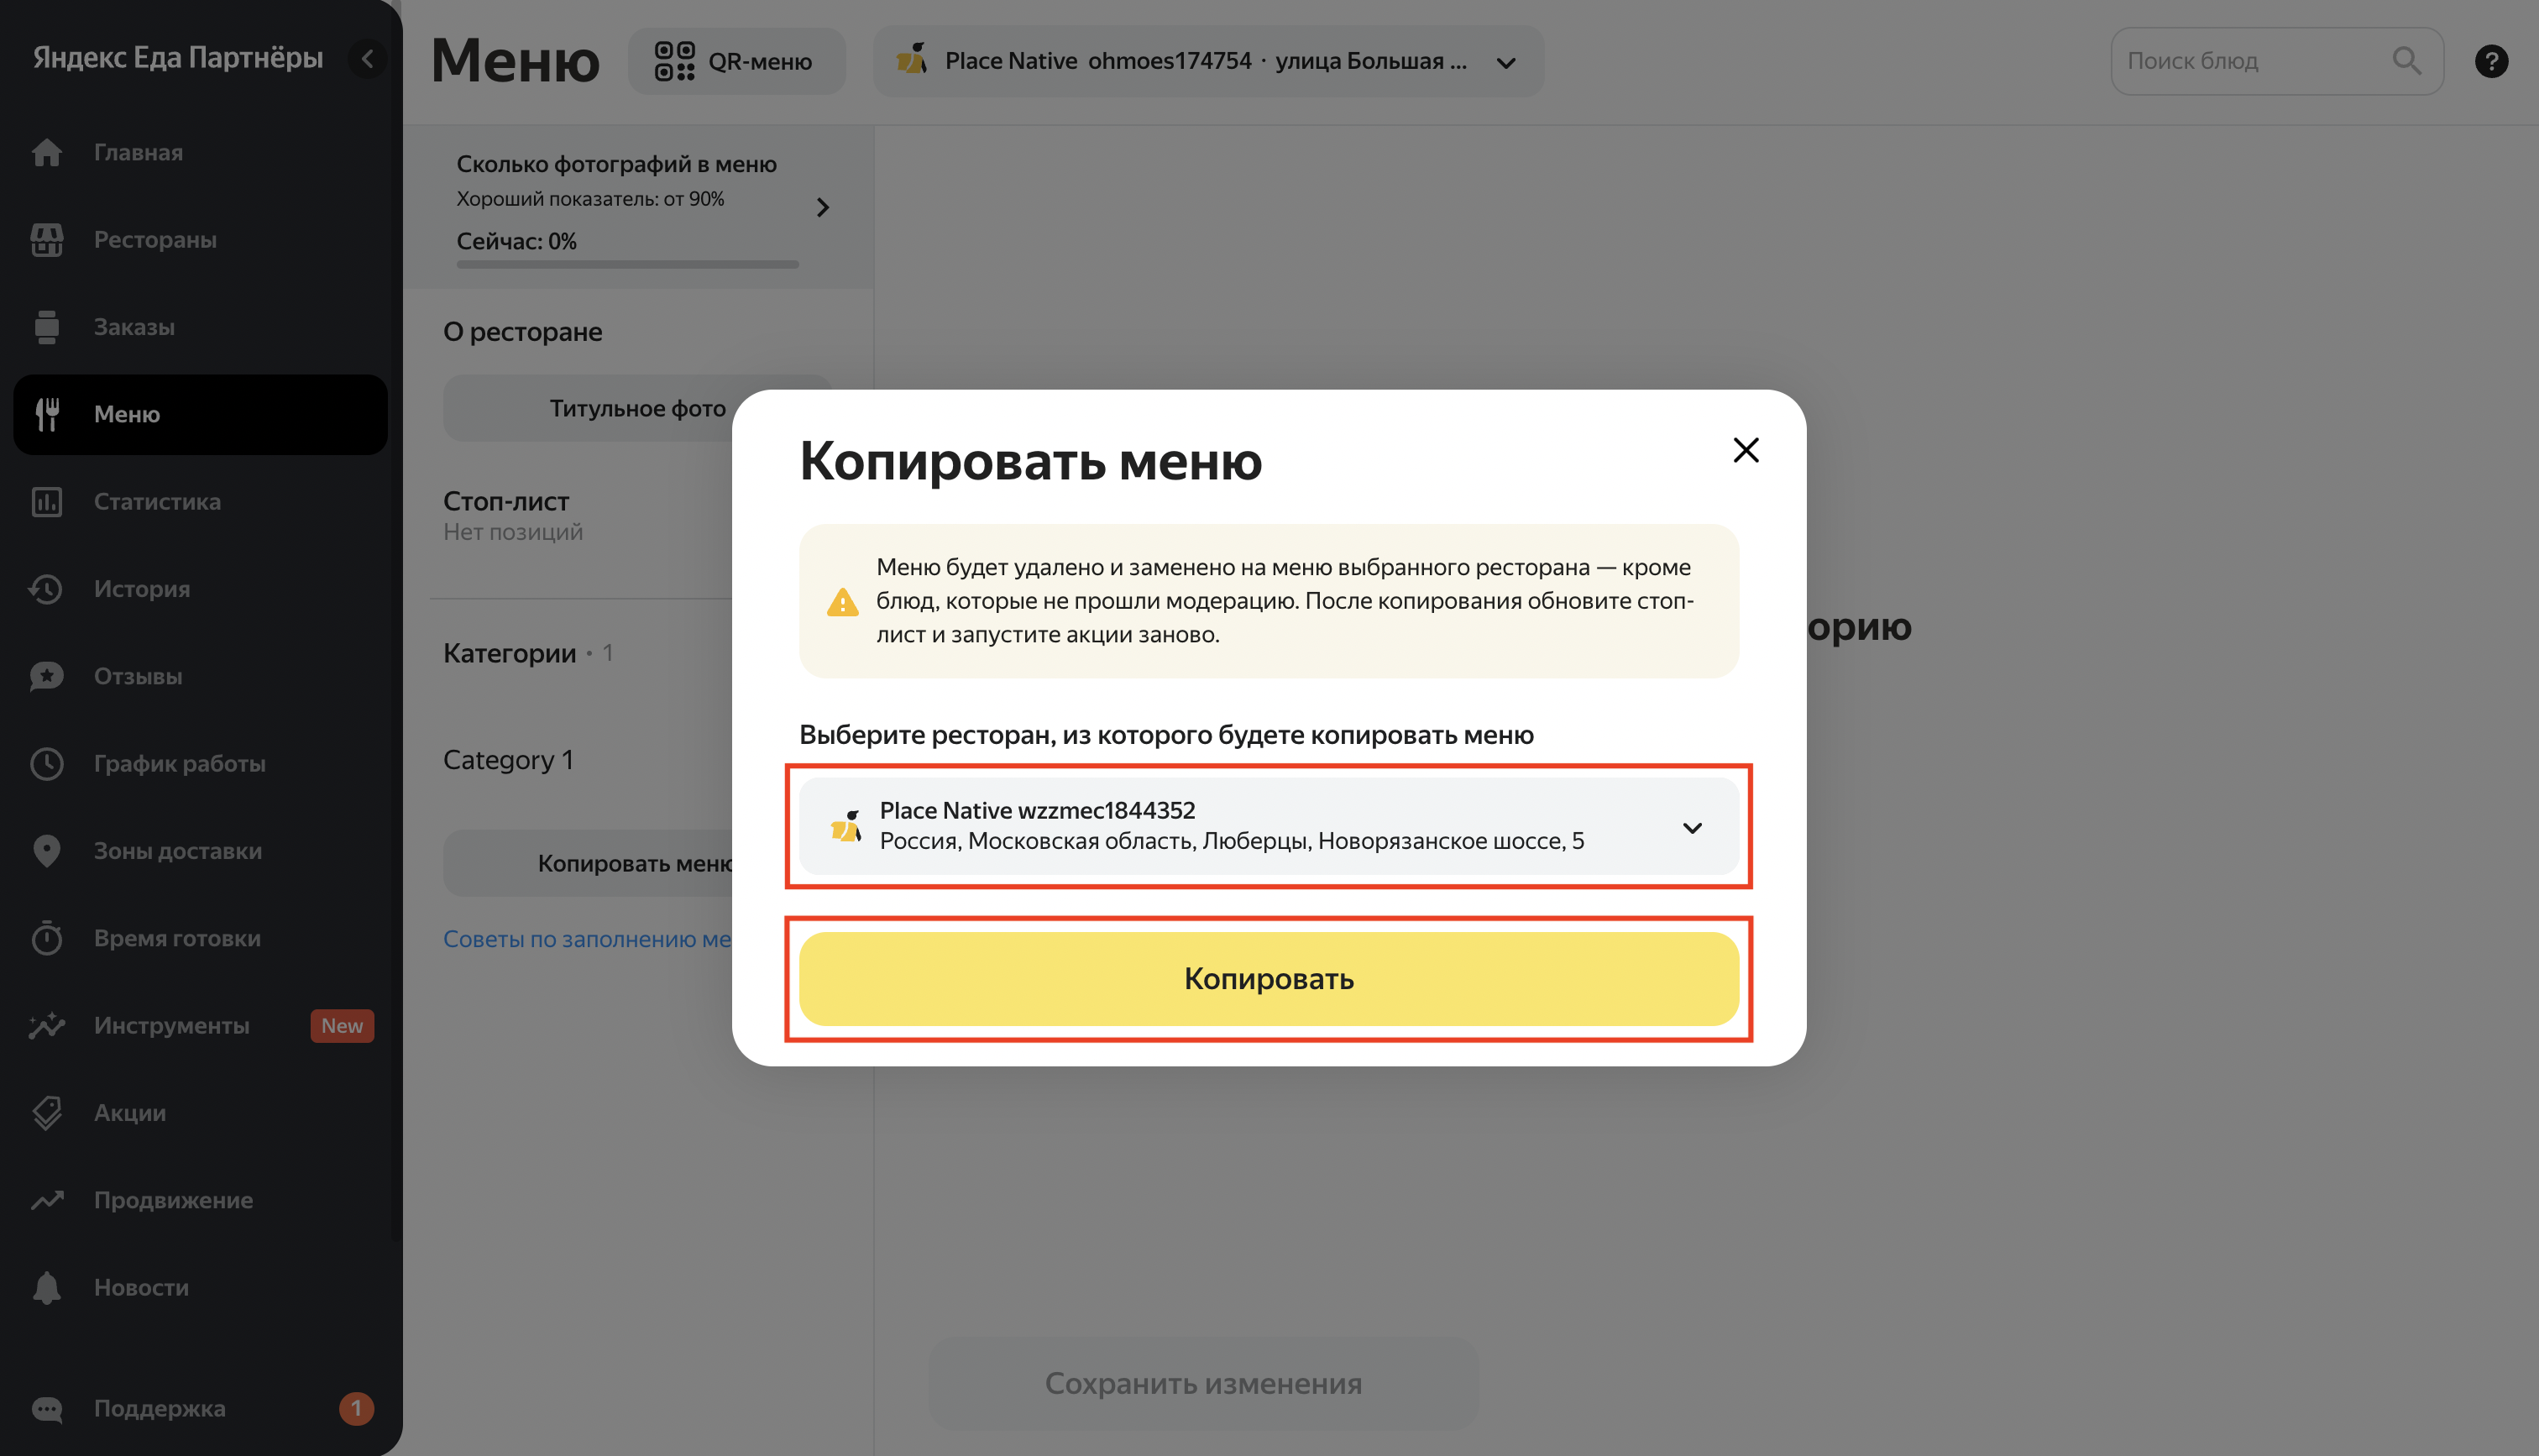Viewport: 2539px width, 1456px height.
Task: Click the Новости bell icon
Action: pos(47,1287)
